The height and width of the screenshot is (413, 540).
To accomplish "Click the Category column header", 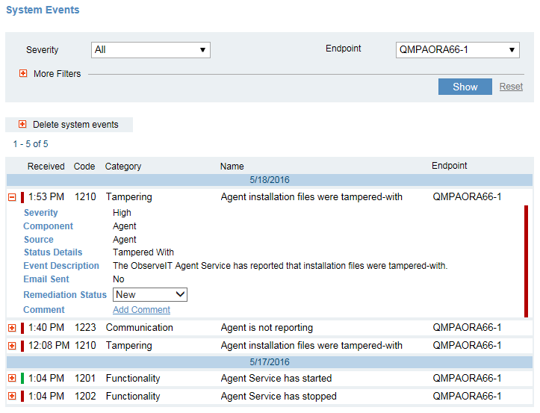I will (x=123, y=167).
